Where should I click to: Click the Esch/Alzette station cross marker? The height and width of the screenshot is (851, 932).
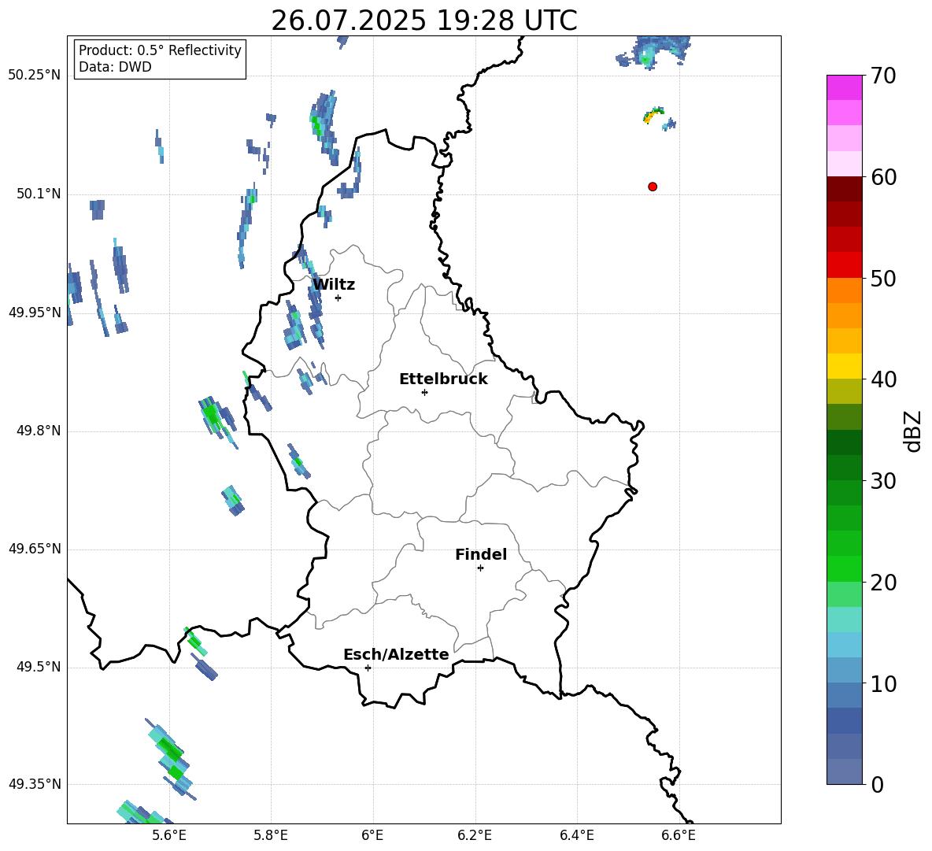pyautogui.click(x=368, y=668)
